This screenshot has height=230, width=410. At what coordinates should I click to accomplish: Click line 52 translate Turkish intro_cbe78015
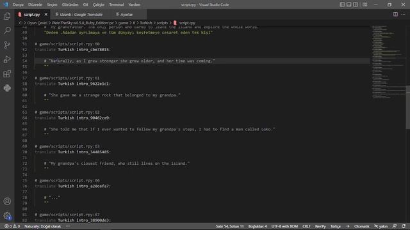(x=72, y=50)
